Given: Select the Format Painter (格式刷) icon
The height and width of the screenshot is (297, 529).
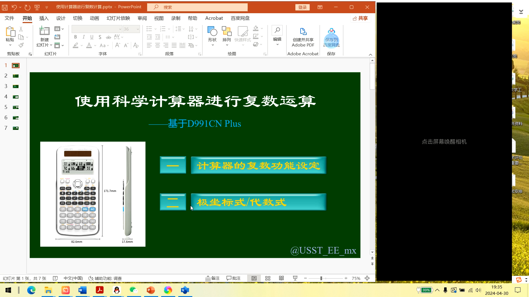Looking at the screenshot, I should coord(21,45).
